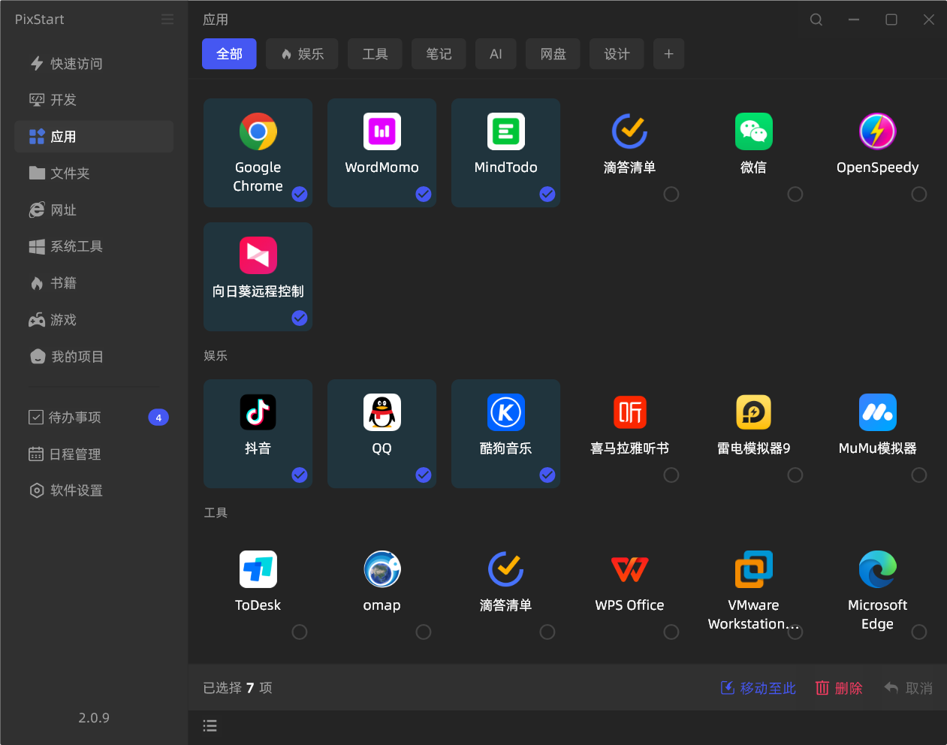Screen dimensions: 947x745
Task: Click the ToDesk app icon
Action: coord(258,569)
